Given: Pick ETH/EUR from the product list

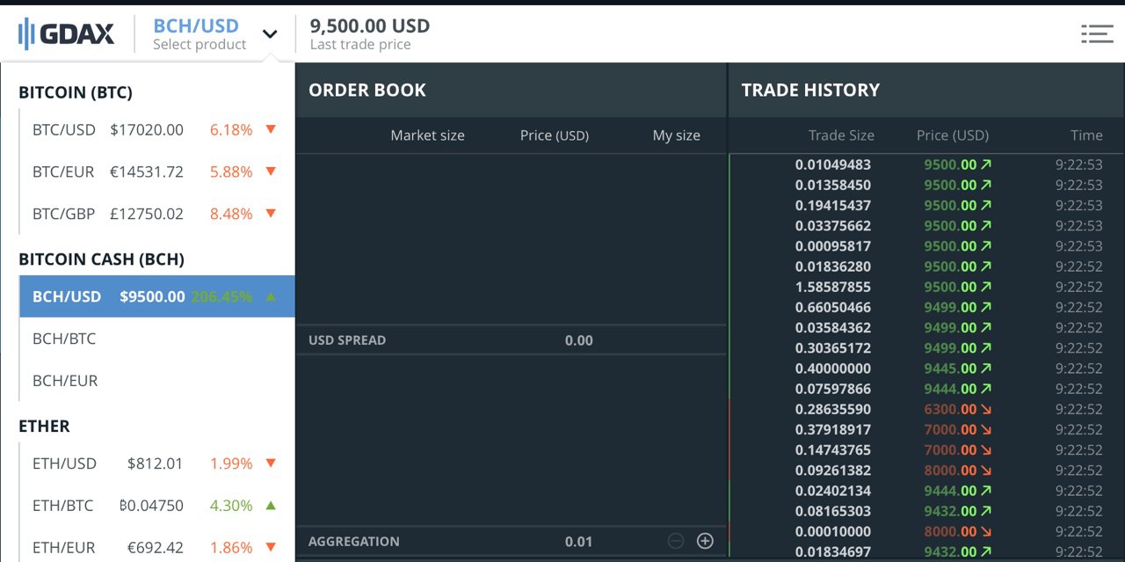Looking at the screenshot, I should tap(157, 547).
